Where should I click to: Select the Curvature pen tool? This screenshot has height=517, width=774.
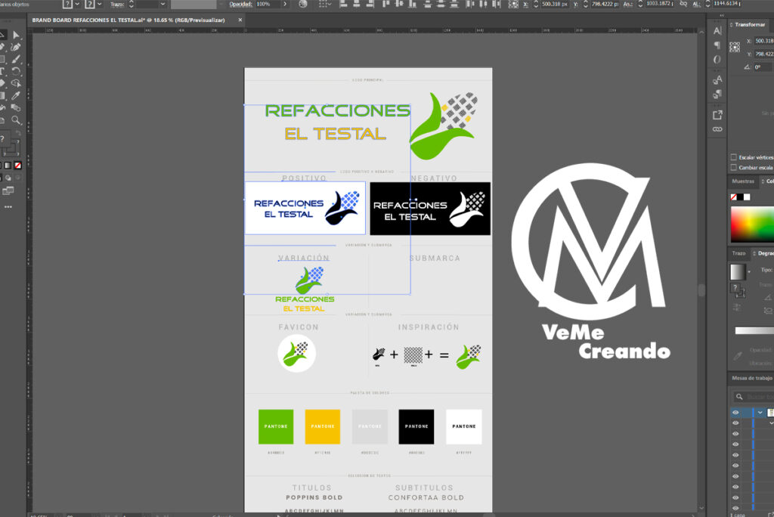(x=17, y=47)
